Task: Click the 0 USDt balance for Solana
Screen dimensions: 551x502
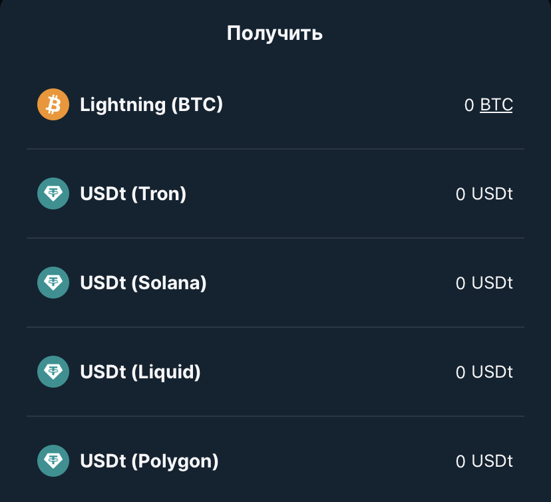Action: [x=484, y=283]
